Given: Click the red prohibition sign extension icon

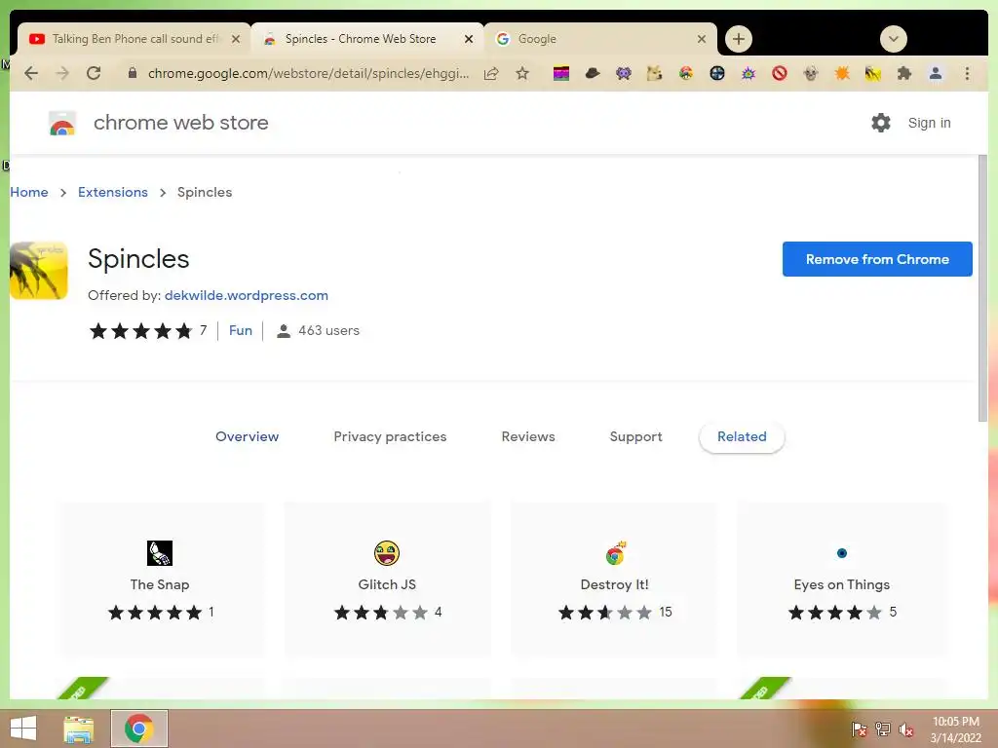Looking at the screenshot, I should click(x=780, y=74).
